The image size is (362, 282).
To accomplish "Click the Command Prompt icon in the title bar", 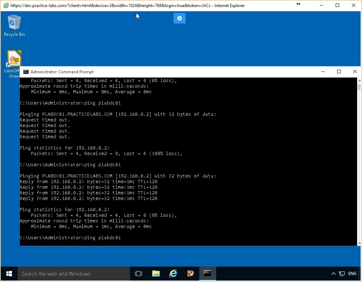I will pyautogui.click(x=26, y=72).
